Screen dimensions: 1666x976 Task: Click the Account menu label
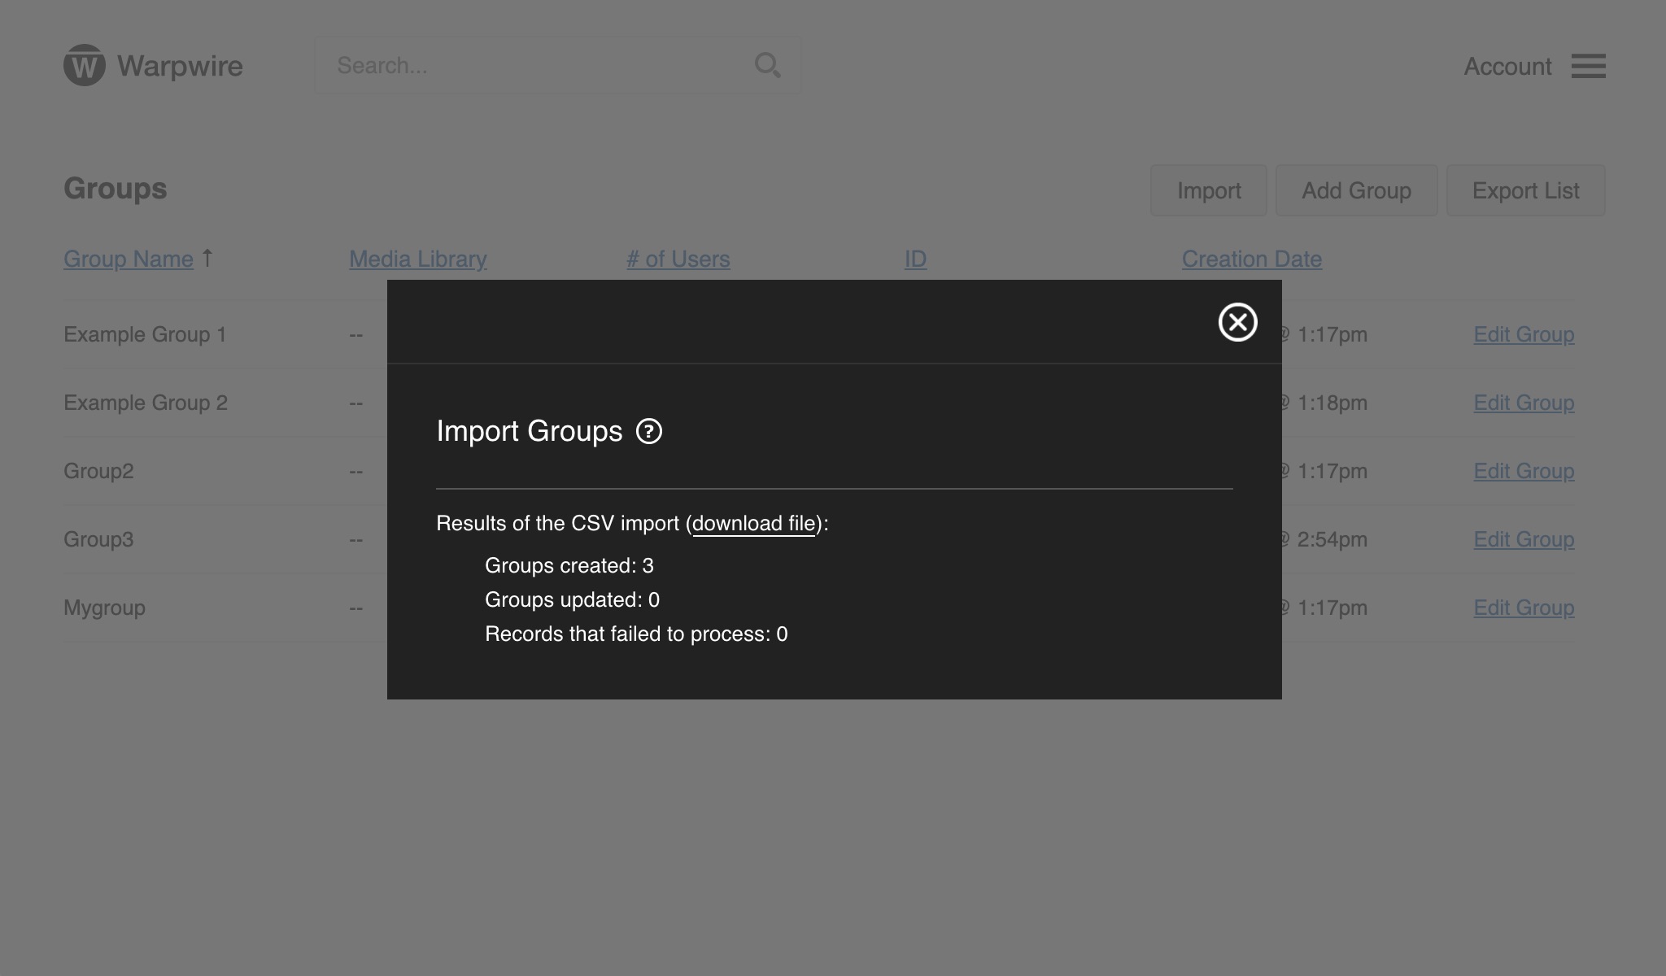click(x=1507, y=66)
